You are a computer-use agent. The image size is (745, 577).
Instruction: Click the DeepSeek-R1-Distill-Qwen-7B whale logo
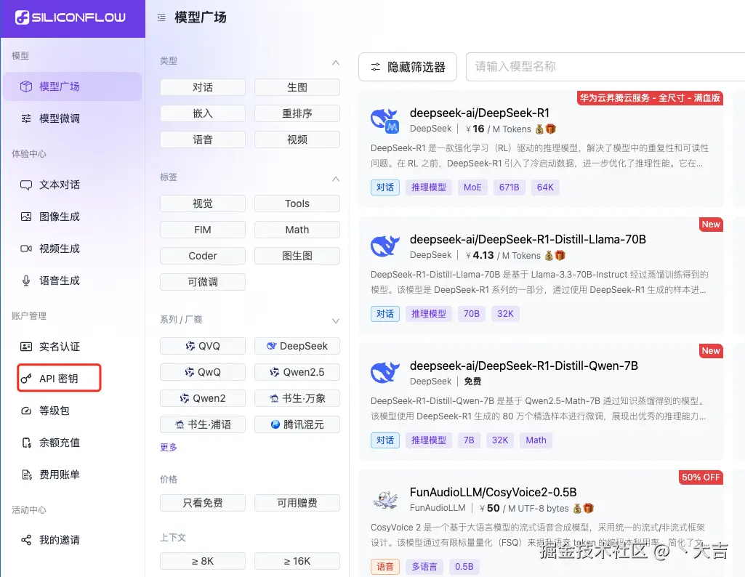click(x=384, y=373)
